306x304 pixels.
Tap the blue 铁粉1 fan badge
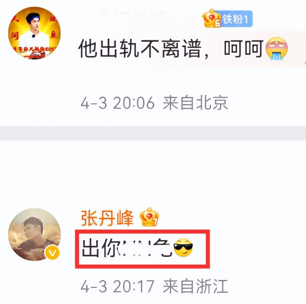[x=236, y=19]
